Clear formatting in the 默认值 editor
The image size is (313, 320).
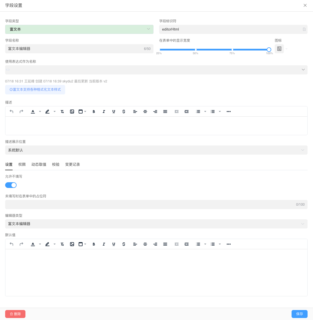click(62, 244)
